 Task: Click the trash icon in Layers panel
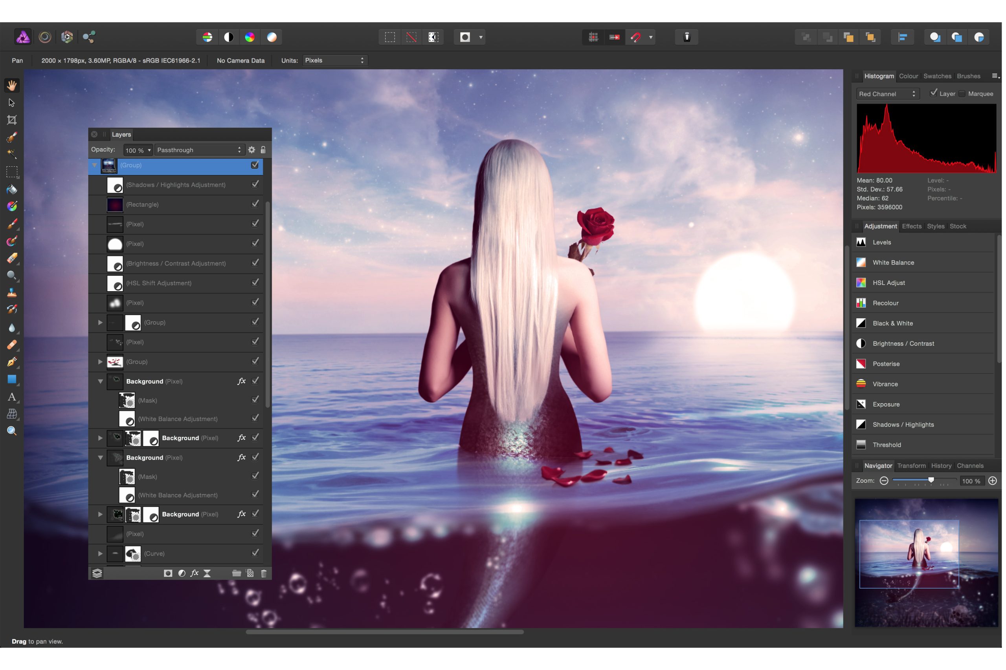click(263, 573)
